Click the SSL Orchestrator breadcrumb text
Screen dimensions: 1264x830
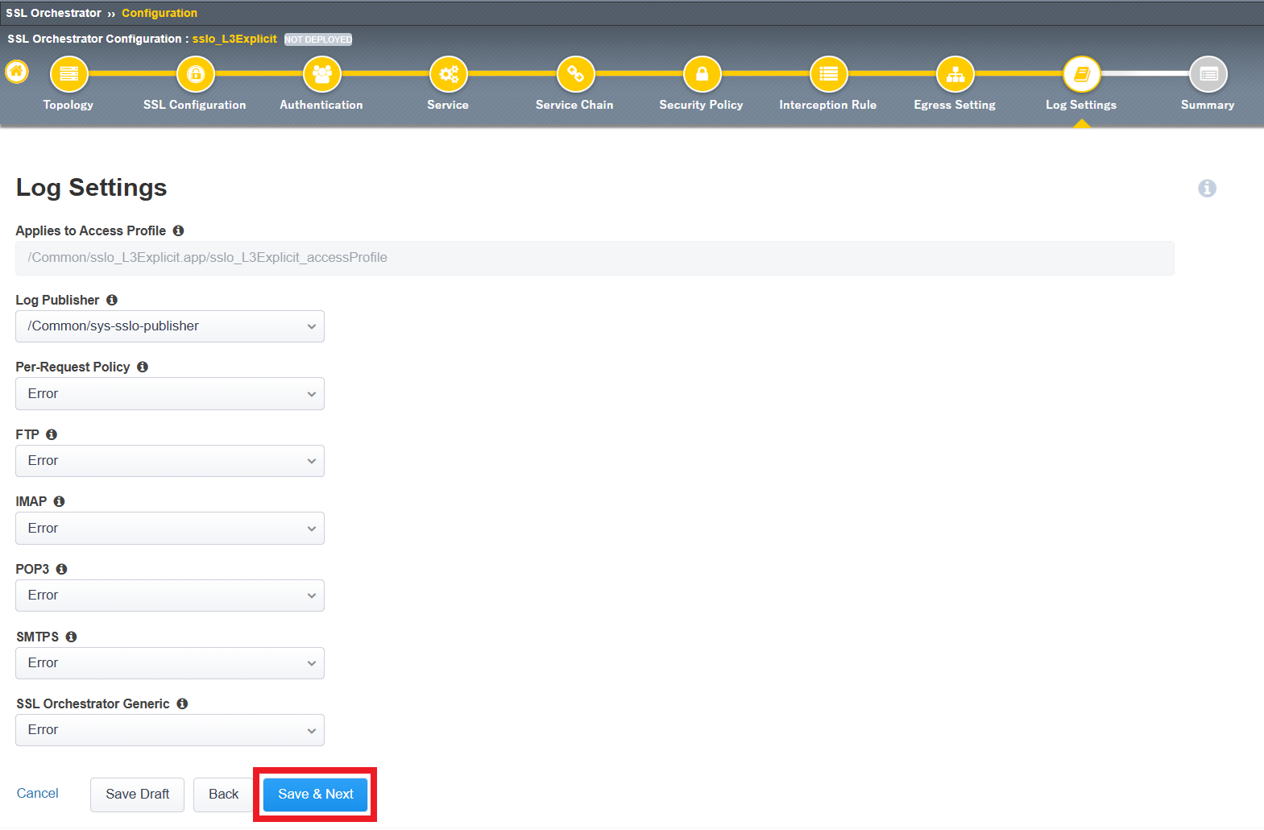54,13
